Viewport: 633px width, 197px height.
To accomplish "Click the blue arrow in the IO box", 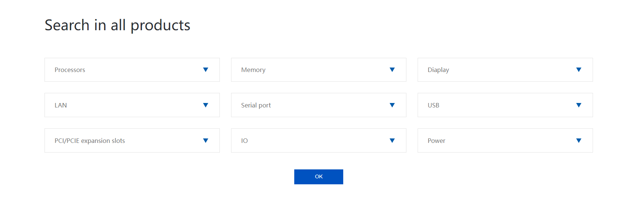I will (392, 141).
